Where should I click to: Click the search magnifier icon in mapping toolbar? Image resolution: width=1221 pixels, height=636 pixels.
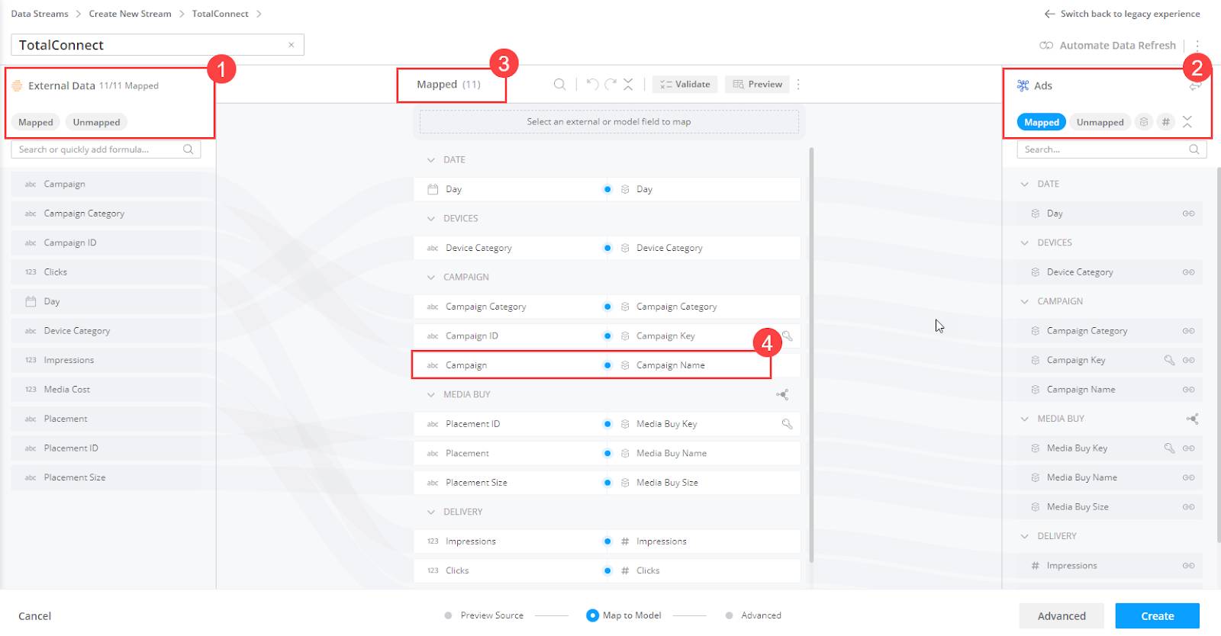point(559,85)
